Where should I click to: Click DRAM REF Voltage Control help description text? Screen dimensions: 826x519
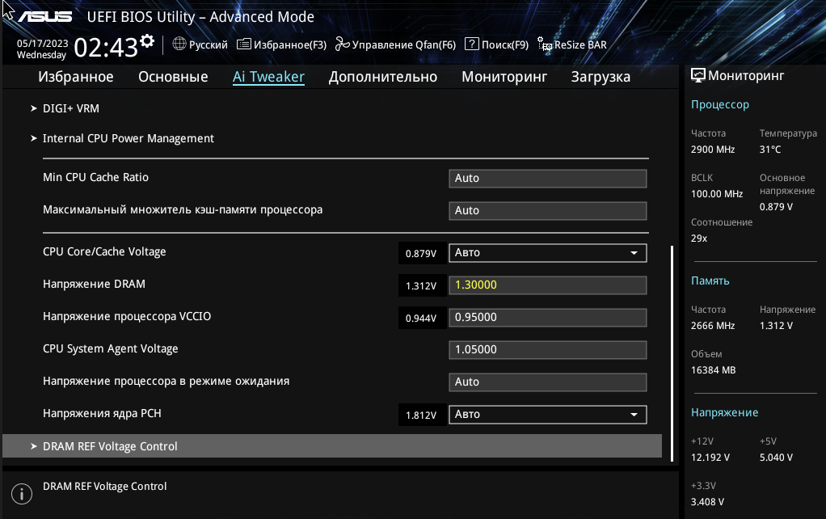click(105, 487)
